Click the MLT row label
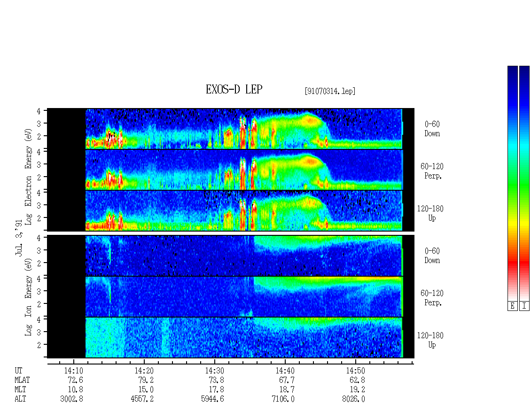 point(20,390)
